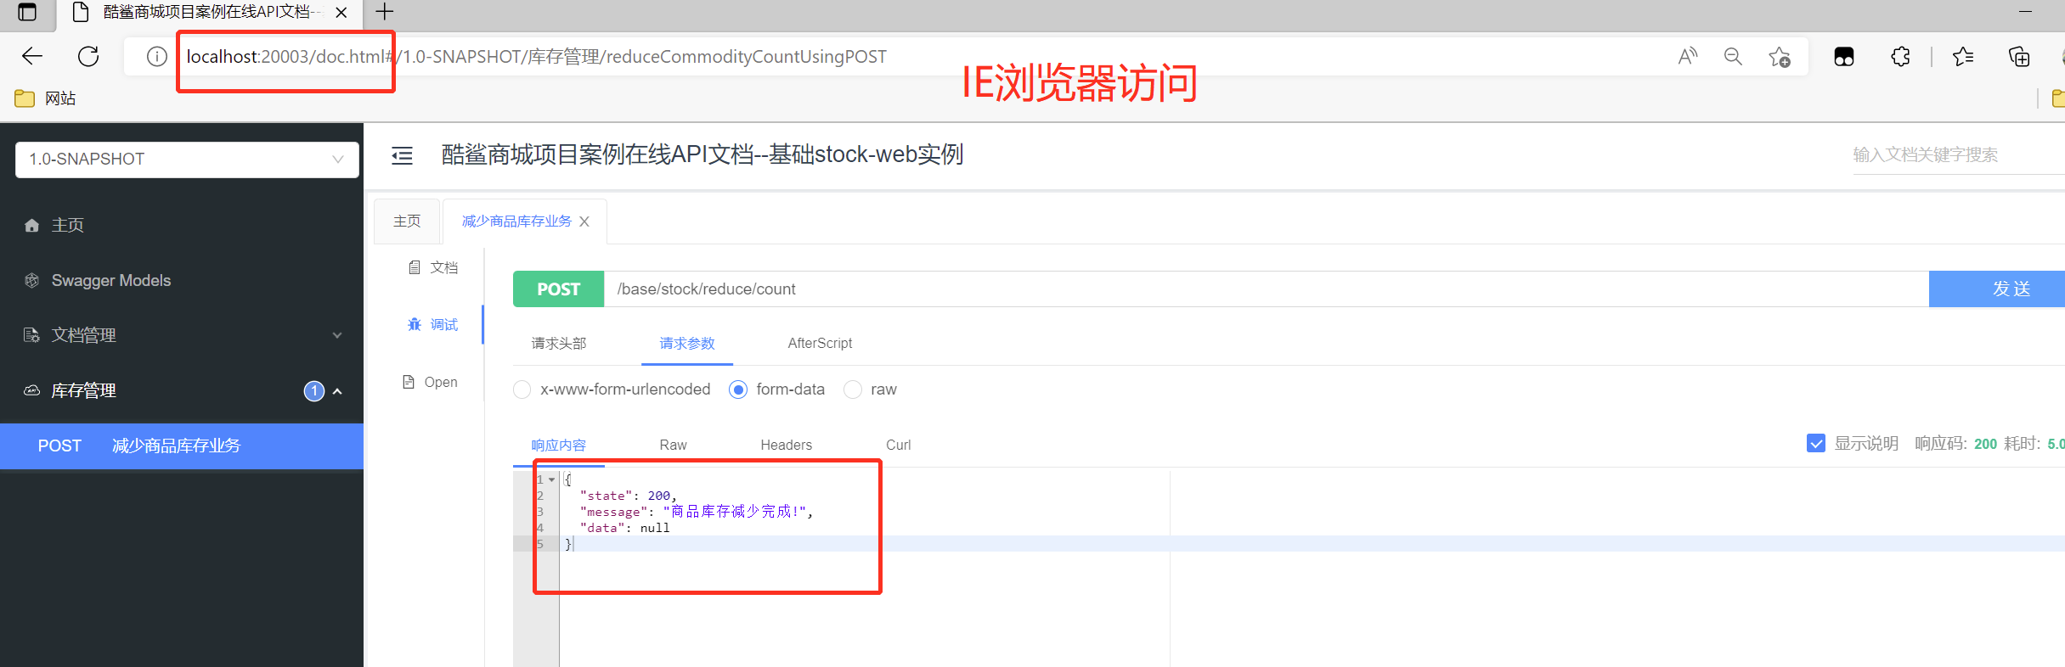Open the 1.0-SNAPSHOT version dropdown
The height and width of the screenshot is (667, 2065).
point(187,160)
